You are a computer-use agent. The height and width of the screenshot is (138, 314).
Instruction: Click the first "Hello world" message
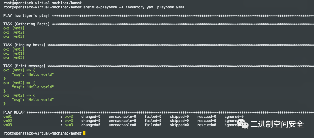[x=40, y=74]
